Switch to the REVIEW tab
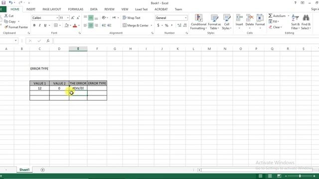319x179 pixels. tap(110, 9)
